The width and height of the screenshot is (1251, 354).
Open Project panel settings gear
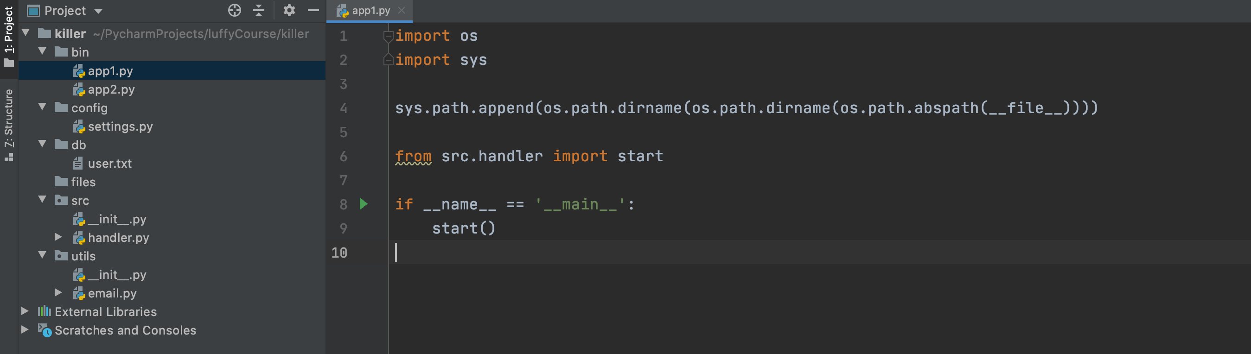tap(289, 10)
